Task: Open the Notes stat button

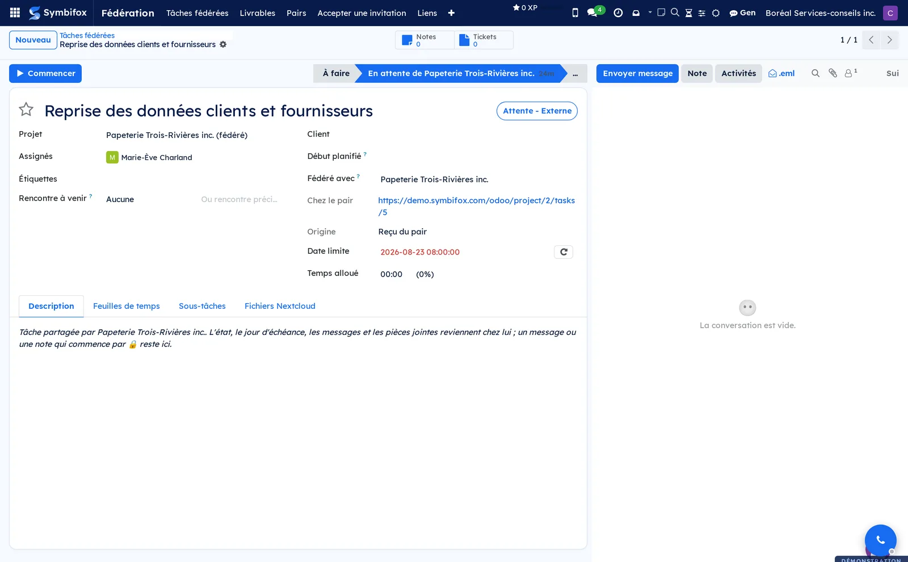Action: tap(424, 40)
